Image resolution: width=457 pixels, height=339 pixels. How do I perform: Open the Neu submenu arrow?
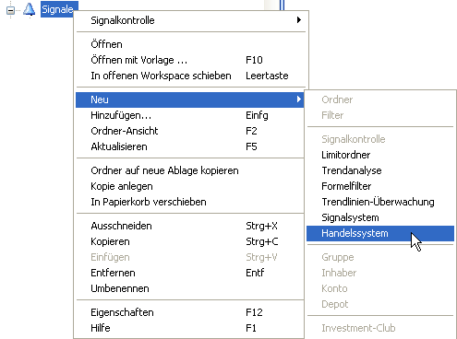coord(299,99)
